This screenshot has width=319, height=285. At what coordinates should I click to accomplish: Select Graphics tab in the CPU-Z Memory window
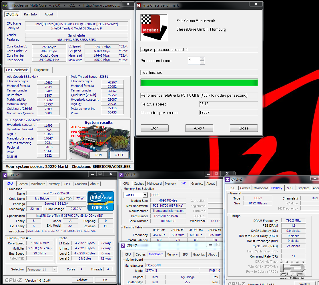click(304, 188)
